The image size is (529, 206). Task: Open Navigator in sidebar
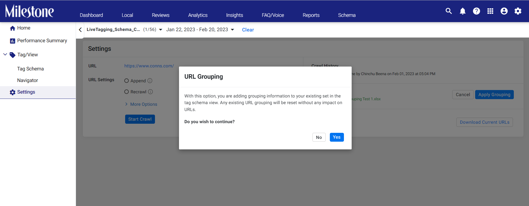(28, 80)
